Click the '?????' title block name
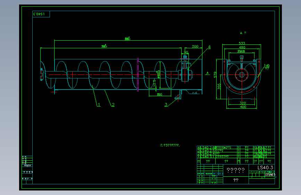Image resolution: width=301 pixels, height=195 pixels. point(236,170)
